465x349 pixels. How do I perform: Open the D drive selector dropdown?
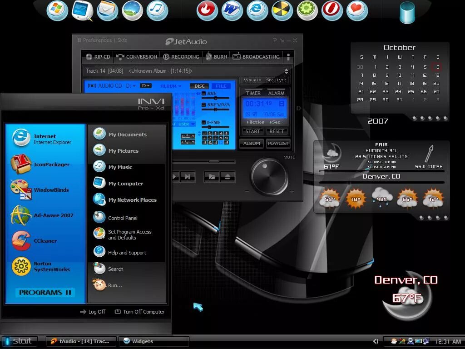(146, 86)
